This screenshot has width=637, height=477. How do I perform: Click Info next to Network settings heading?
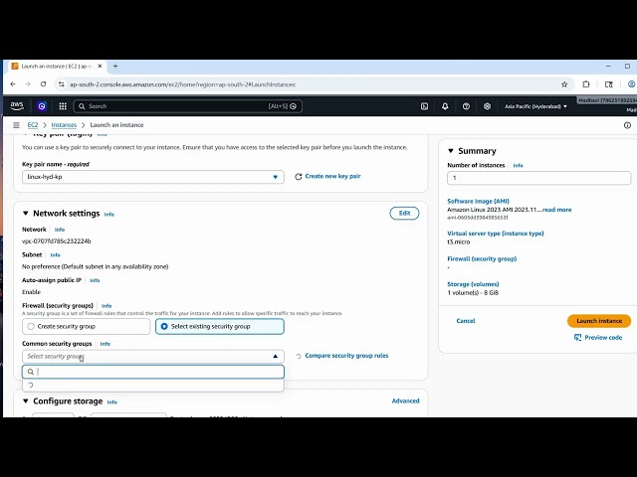pos(109,215)
